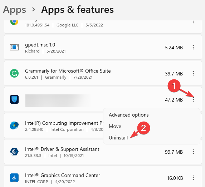Click the 5.24 MB size value

174,48
